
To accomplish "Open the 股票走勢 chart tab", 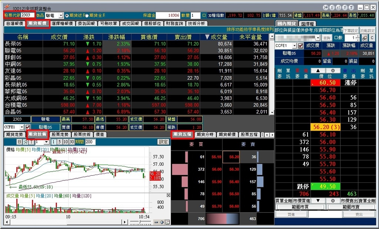I will pyautogui.click(x=60, y=135).
